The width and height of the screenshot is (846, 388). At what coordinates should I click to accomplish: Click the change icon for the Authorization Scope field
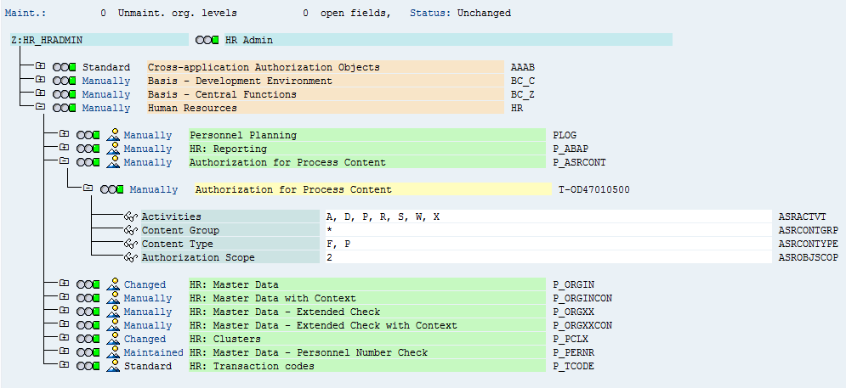[x=131, y=257]
